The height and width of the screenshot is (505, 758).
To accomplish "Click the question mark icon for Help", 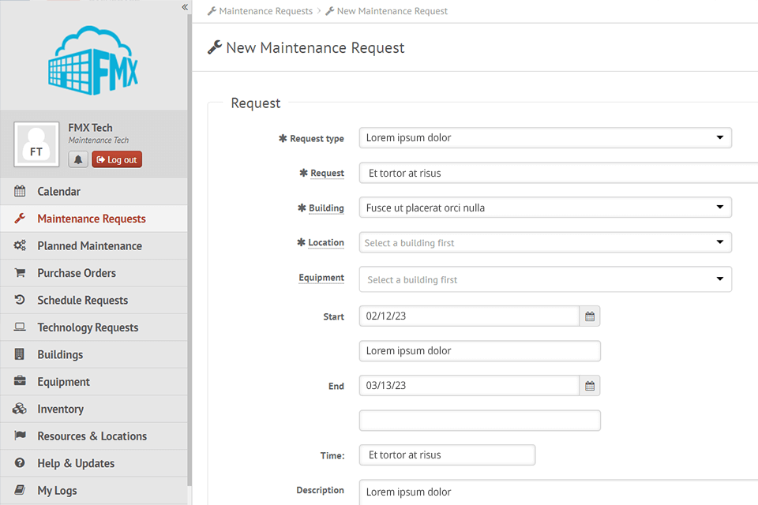I will click(20, 462).
